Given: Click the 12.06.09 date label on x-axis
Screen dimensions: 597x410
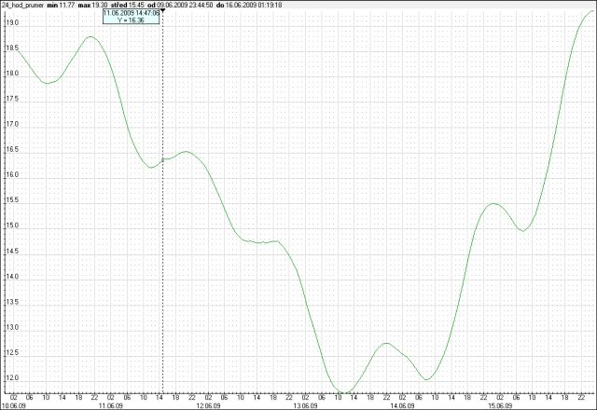Looking at the screenshot, I should 207,405.
